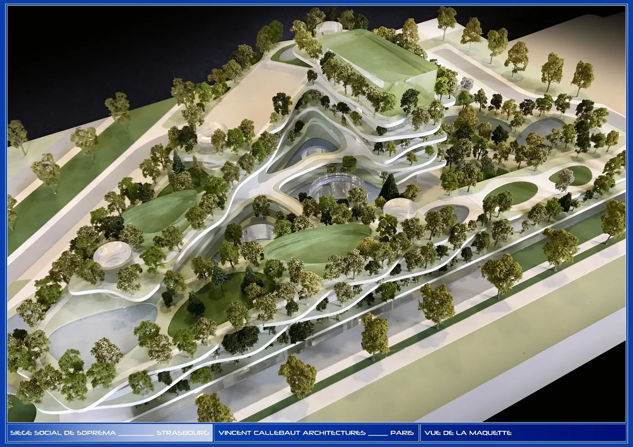Click the white elliptical pavilion on the left edge
The height and width of the screenshot is (447, 633).
pyautogui.click(x=112, y=255)
